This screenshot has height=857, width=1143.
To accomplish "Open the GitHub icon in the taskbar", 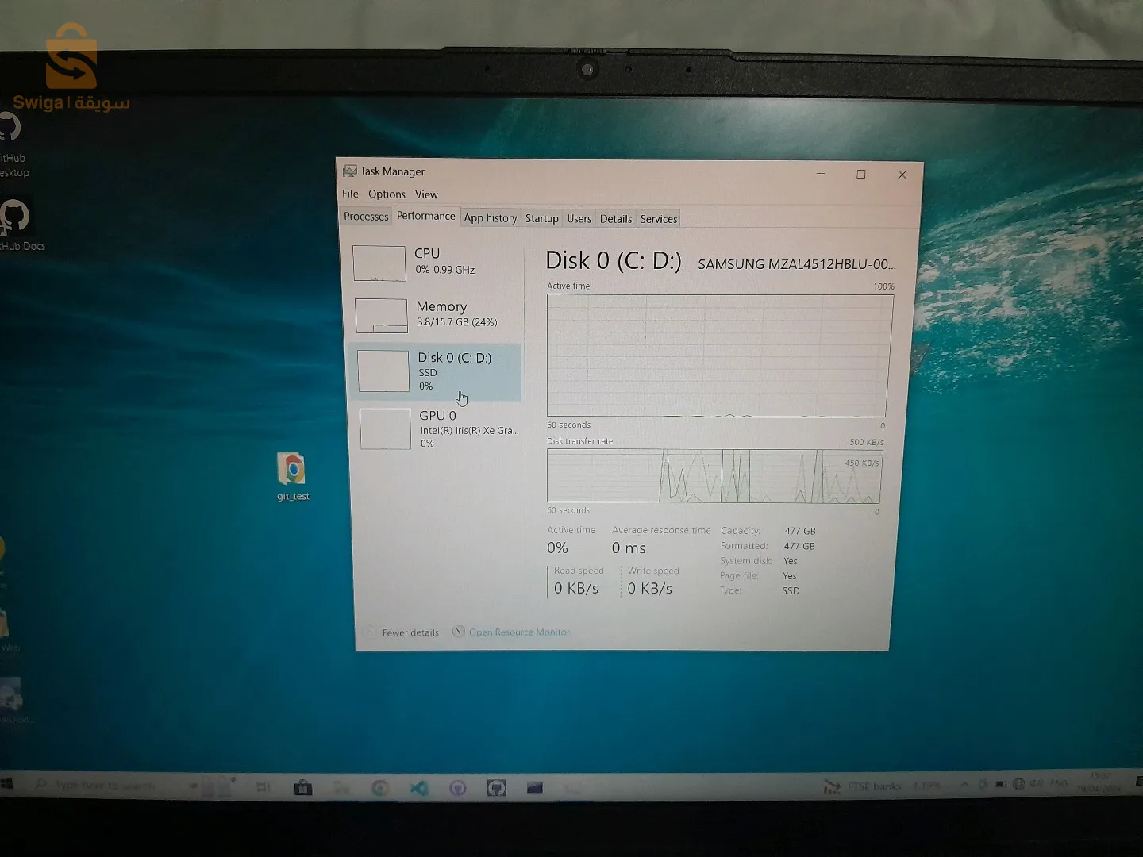I will pyautogui.click(x=497, y=788).
